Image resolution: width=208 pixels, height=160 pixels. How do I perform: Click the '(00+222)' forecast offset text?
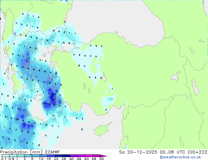coord(198,152)
